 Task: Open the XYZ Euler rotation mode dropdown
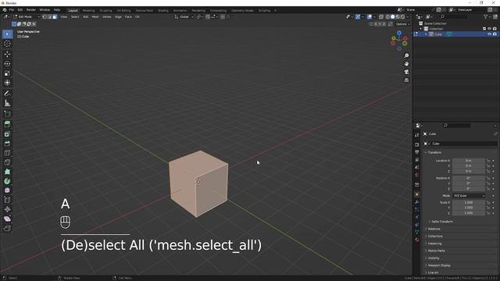coord(469,196)
